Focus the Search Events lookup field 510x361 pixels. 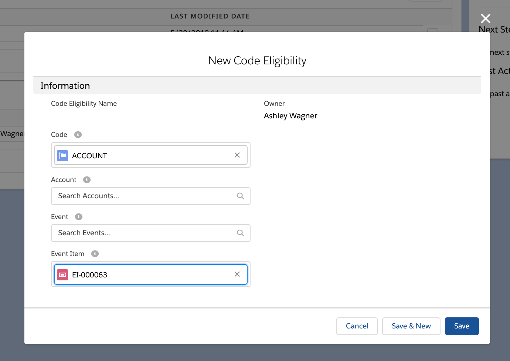[x=144, y=233]
